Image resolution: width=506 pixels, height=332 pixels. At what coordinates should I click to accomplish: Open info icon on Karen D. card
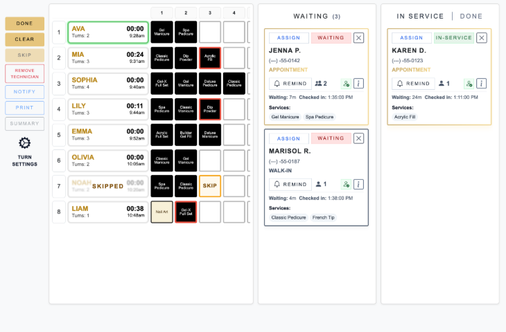[482, 84]
